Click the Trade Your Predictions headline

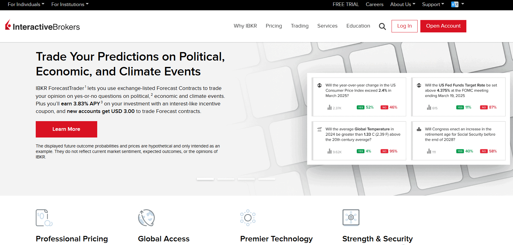coord(130,64)
